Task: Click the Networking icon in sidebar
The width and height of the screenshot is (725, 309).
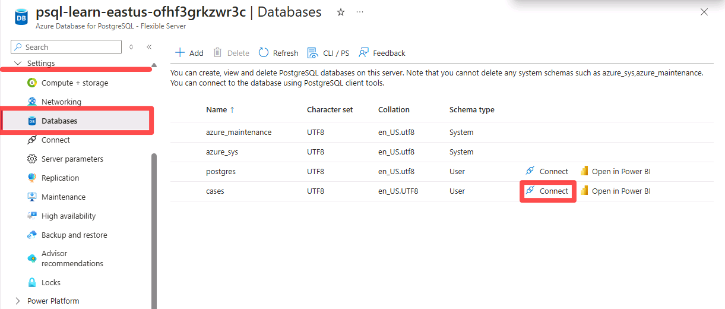Action: (x=32, y=102)
